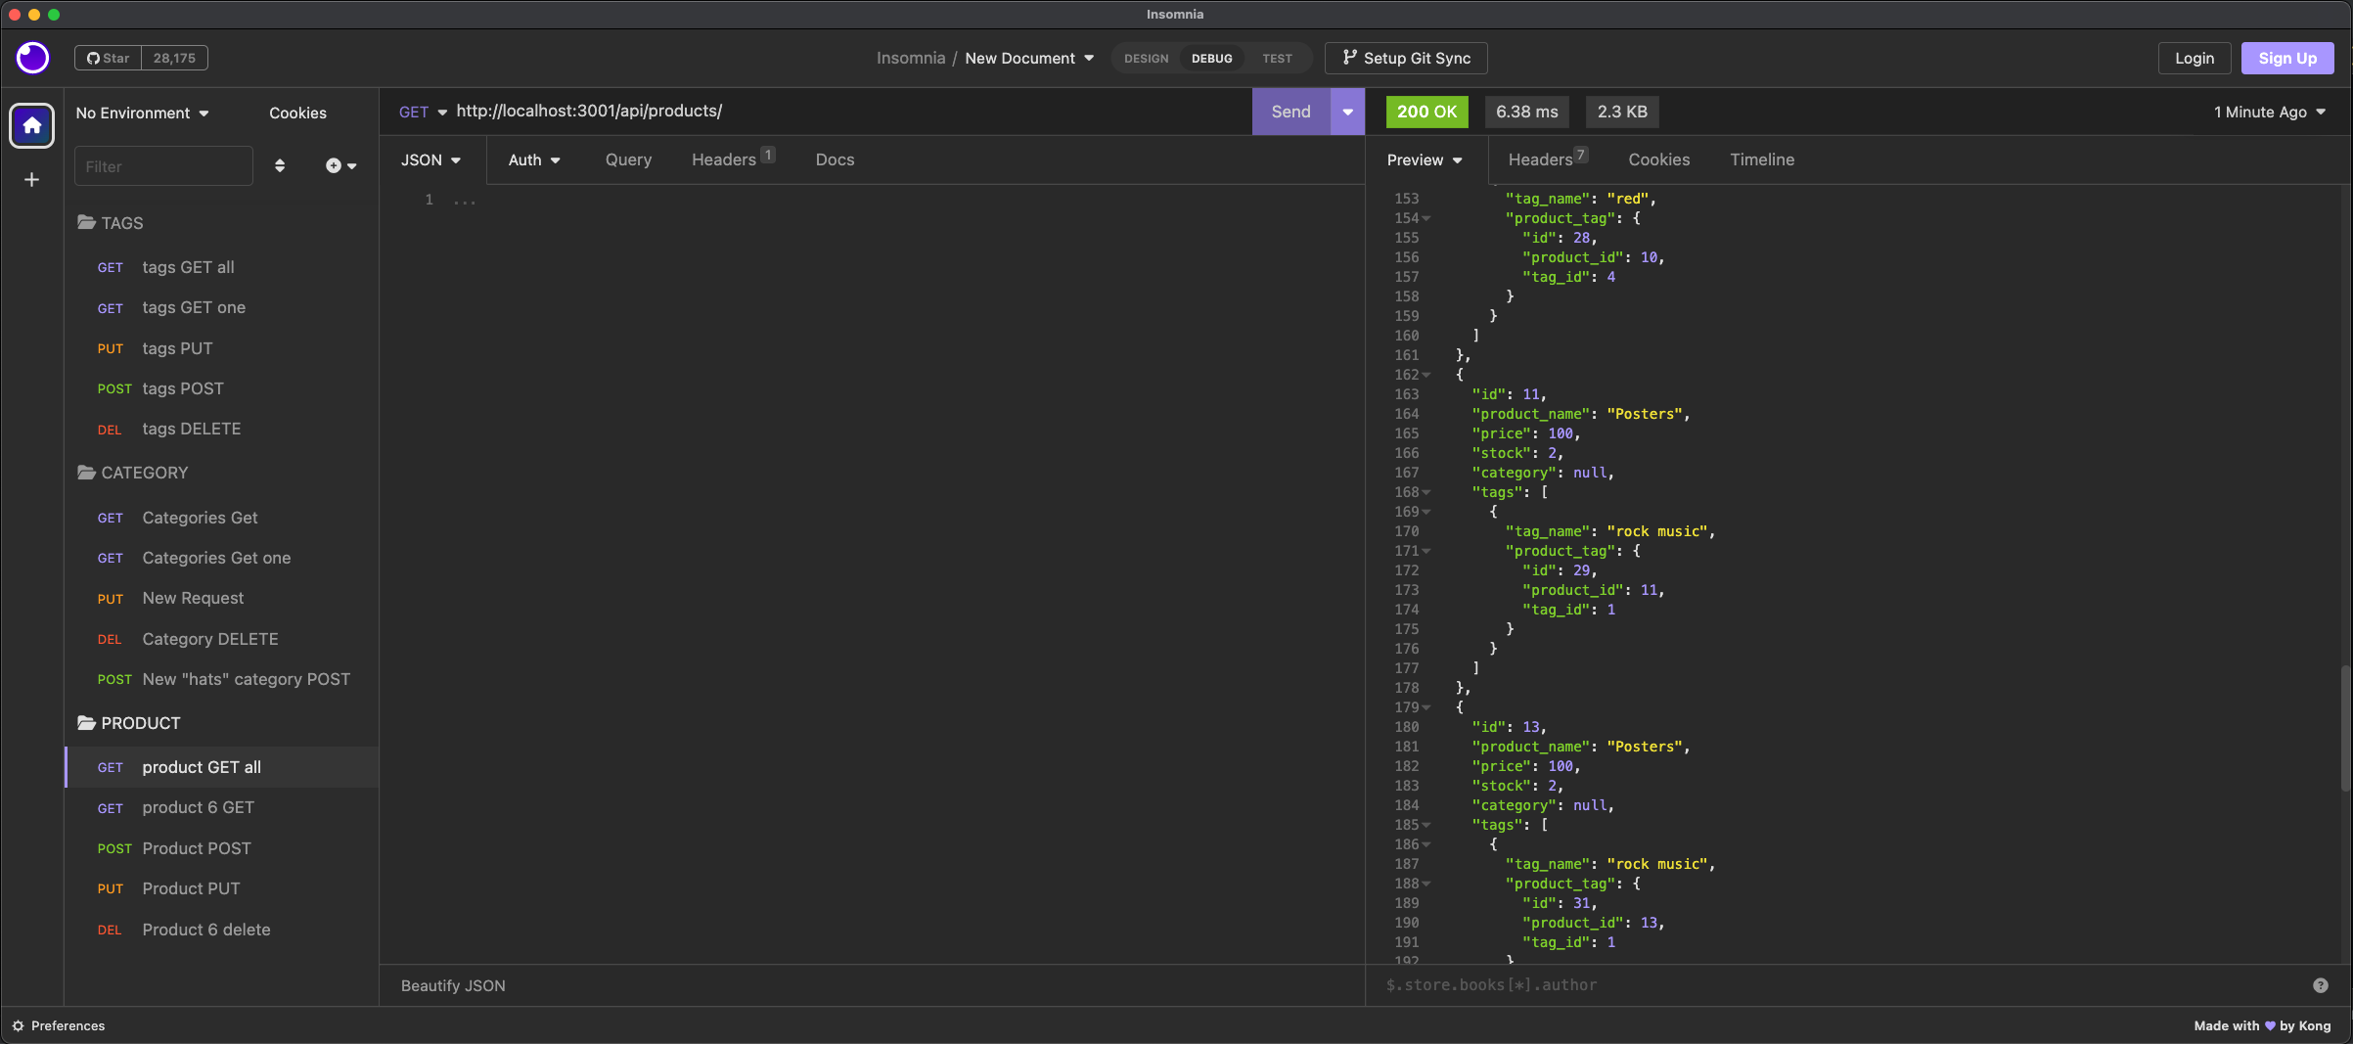Open the create-request plus icon in sidebar
Viewport: 2353px width, 1044px height.
click(x=335, y=165)
